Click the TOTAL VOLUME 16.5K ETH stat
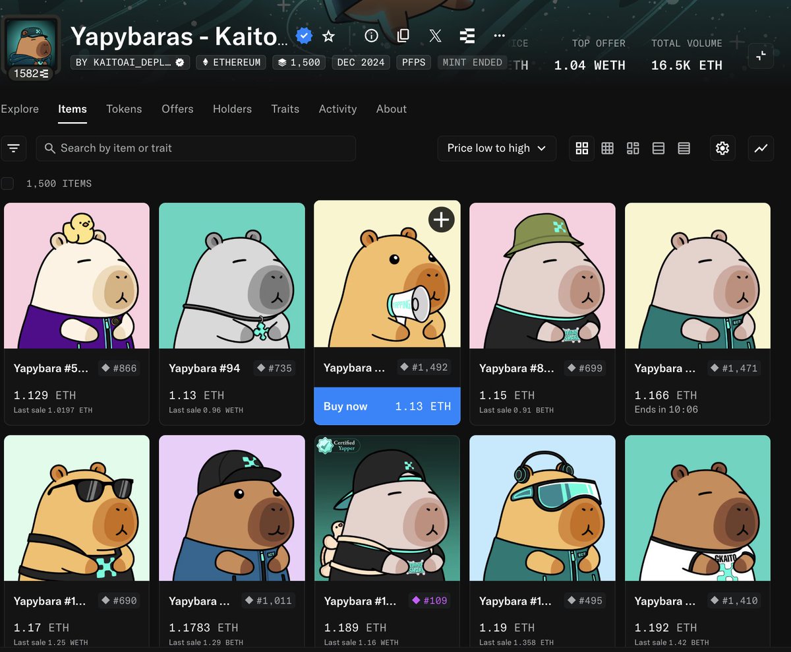 687,55
